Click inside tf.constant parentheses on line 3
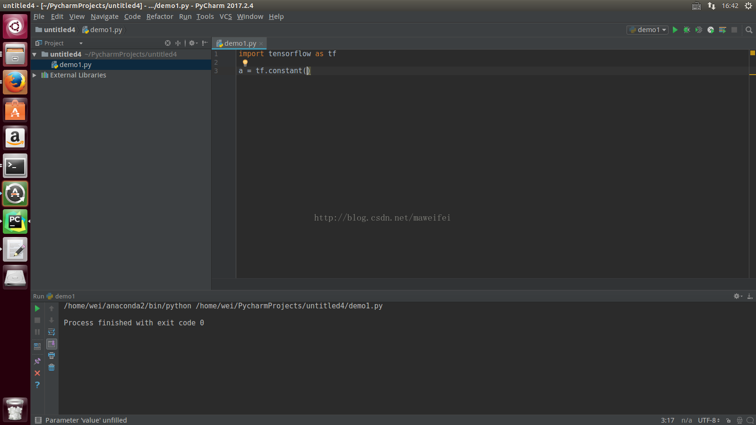This screenshot has height=425, width=756. coord(307,71)
